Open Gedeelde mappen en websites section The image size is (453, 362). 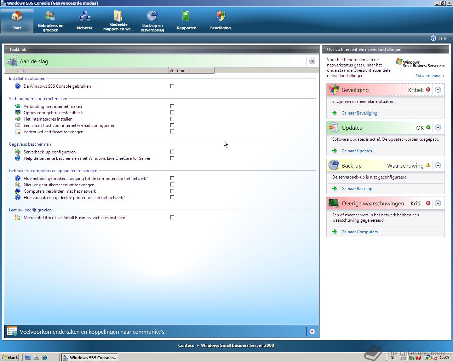pyautogui.click(x=118, y=21)
